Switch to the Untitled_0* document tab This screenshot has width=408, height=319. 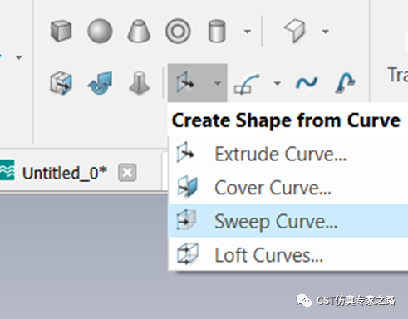coord(65,173)
